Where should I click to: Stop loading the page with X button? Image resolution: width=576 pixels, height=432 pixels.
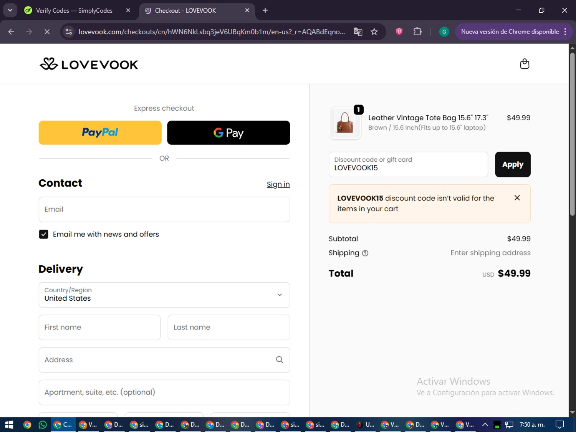pos(47,32)
